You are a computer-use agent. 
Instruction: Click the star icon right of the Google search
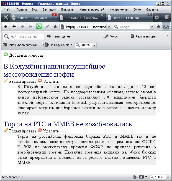[x=158, y=27]
